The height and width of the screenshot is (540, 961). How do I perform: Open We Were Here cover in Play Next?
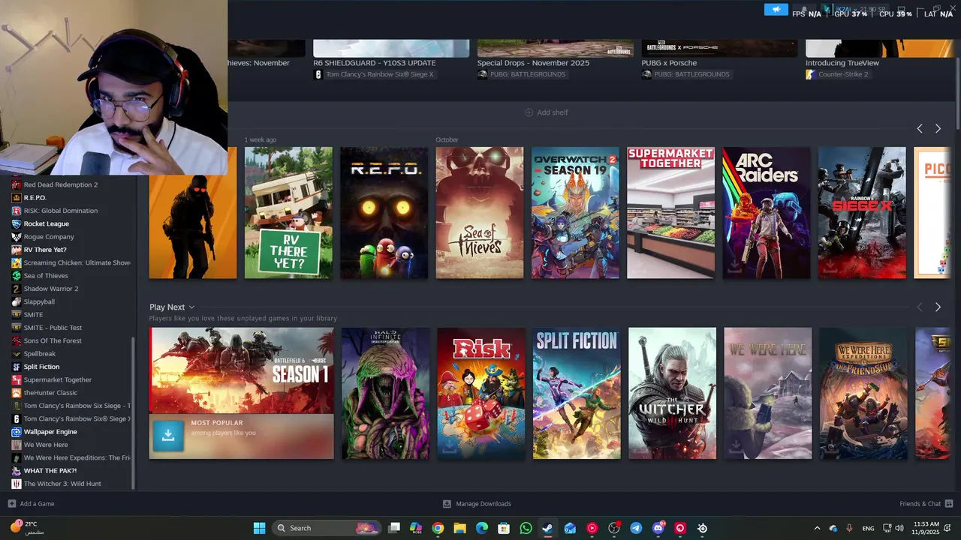(x=768, y=393)
